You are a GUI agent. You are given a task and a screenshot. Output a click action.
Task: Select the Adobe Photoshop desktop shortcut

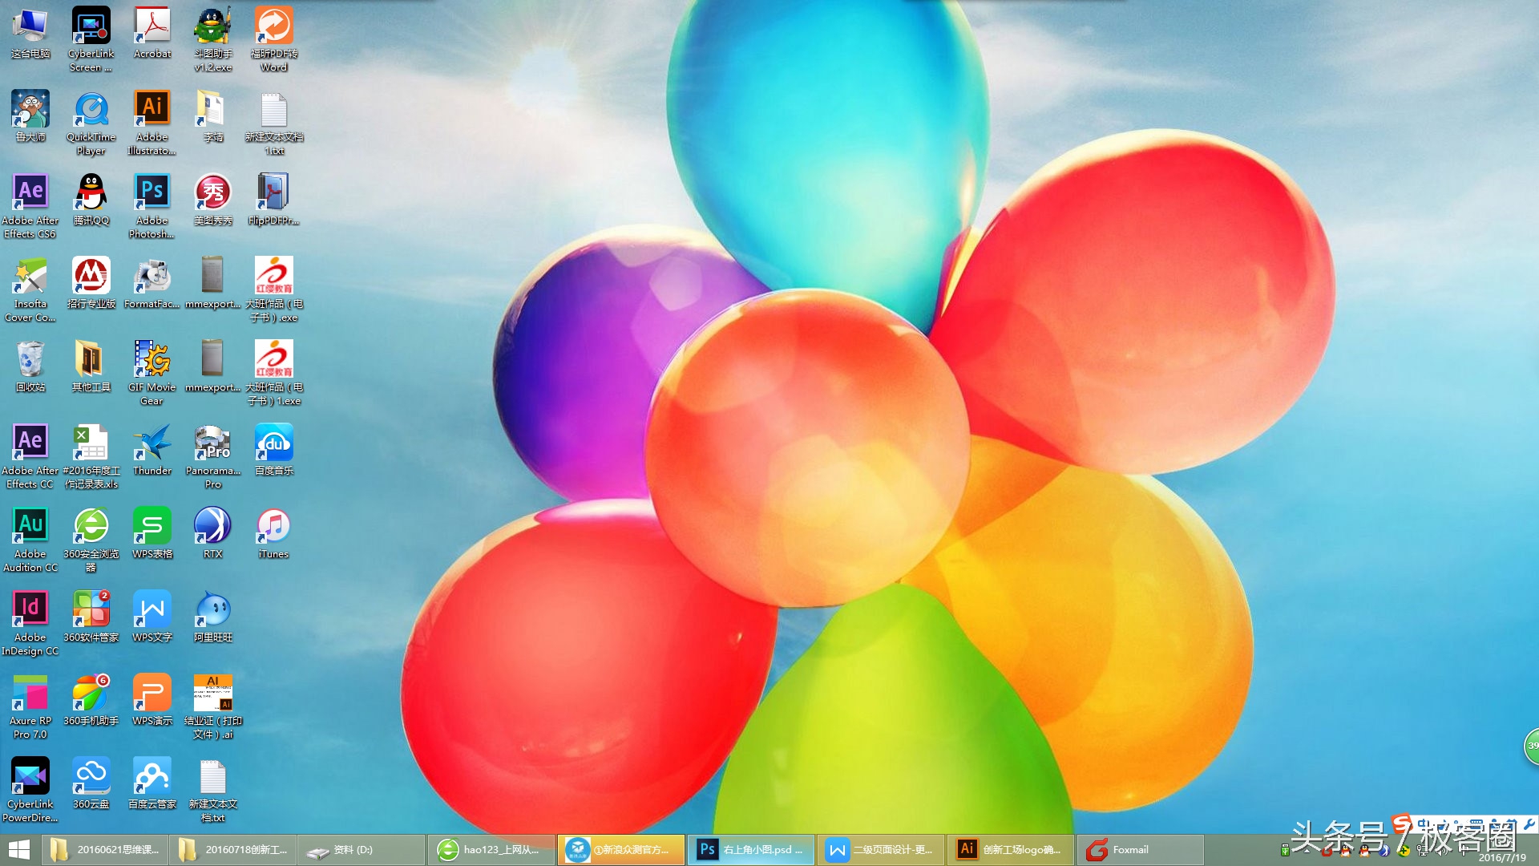[151, 193]
